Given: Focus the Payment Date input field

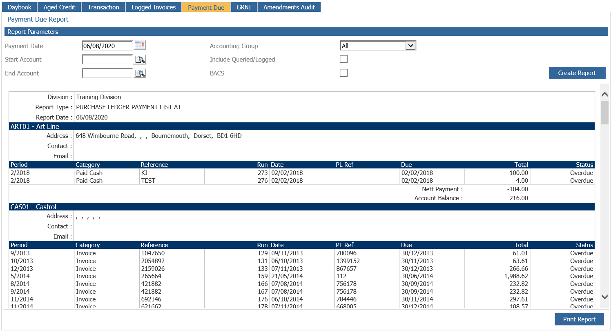Looking at the screenshot, I should (107, 46).
